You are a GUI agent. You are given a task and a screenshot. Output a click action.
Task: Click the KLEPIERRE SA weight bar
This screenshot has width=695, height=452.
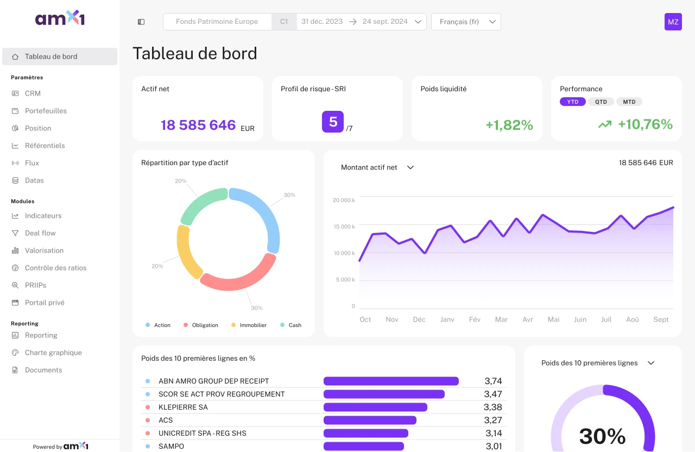point(375,407)
